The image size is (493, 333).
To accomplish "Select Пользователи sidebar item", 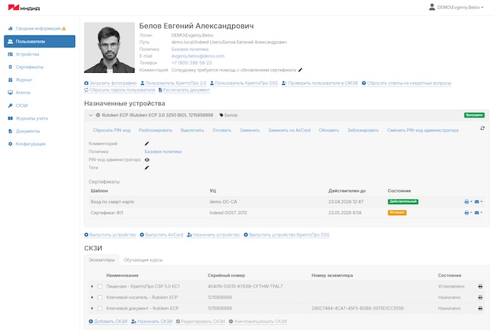I will (39, 41).
